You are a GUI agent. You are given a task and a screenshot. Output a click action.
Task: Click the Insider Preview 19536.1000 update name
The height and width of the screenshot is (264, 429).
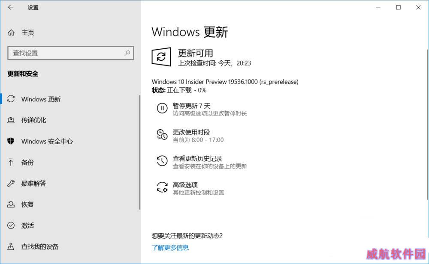(x=225, y=82)
